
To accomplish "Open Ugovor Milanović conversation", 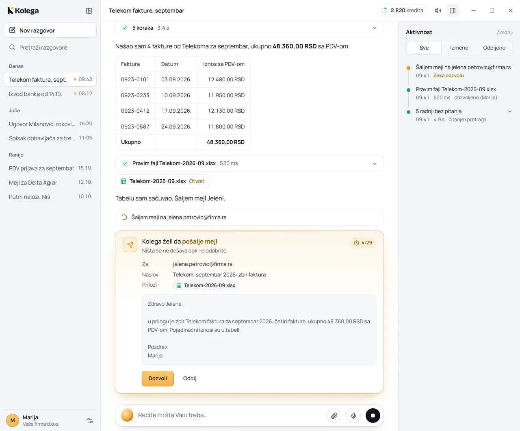I will [x=50, y=124].
